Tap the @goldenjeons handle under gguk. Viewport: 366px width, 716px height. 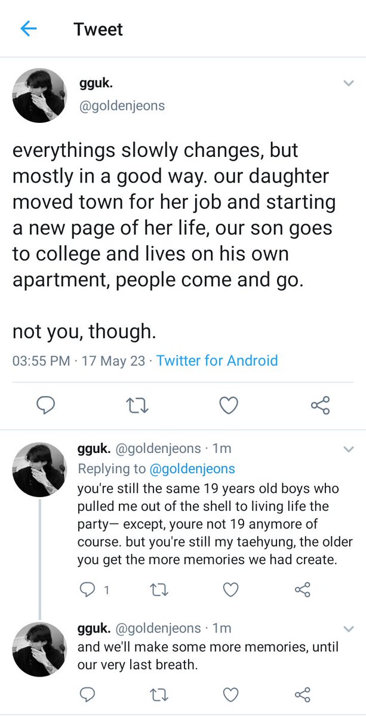point(121,106)
